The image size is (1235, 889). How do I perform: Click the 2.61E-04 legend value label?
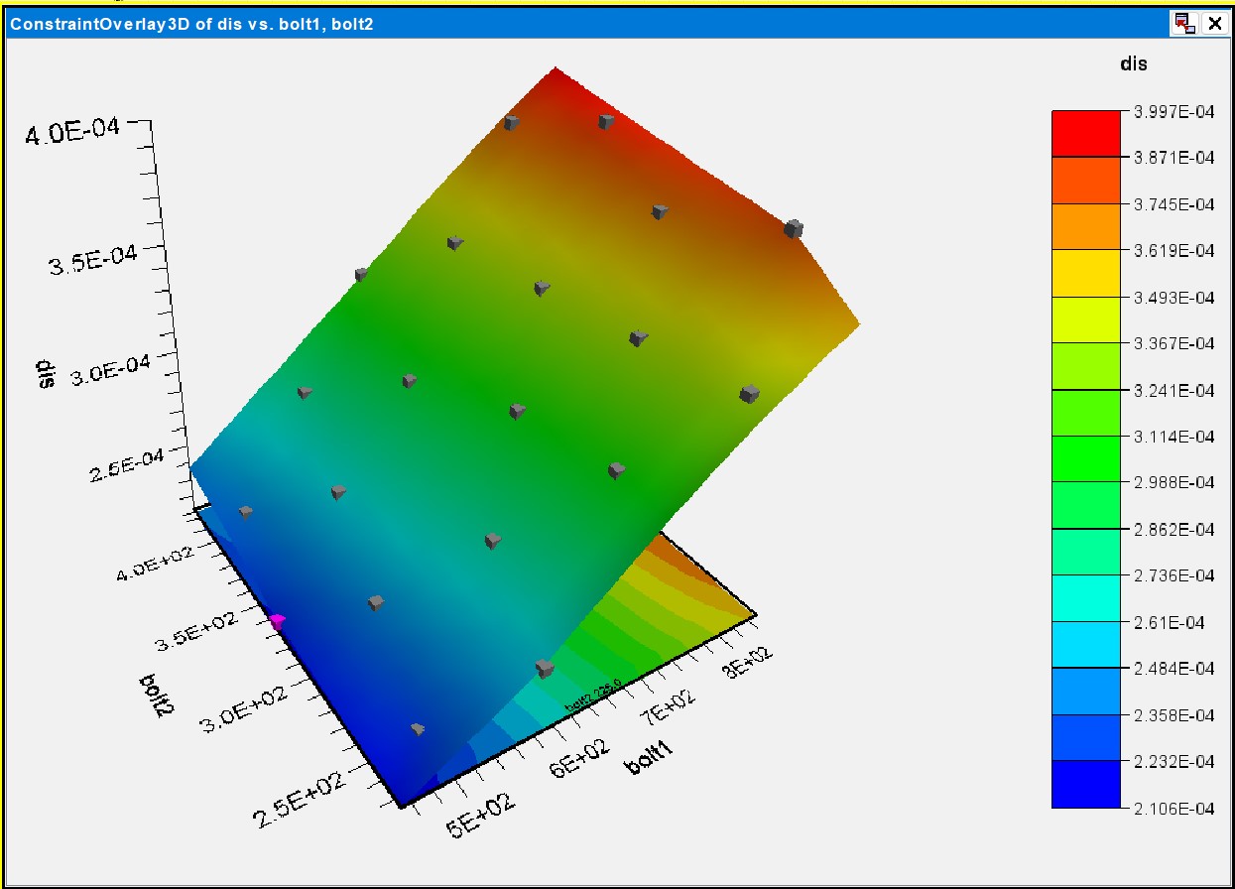[x=1170, y=622]
